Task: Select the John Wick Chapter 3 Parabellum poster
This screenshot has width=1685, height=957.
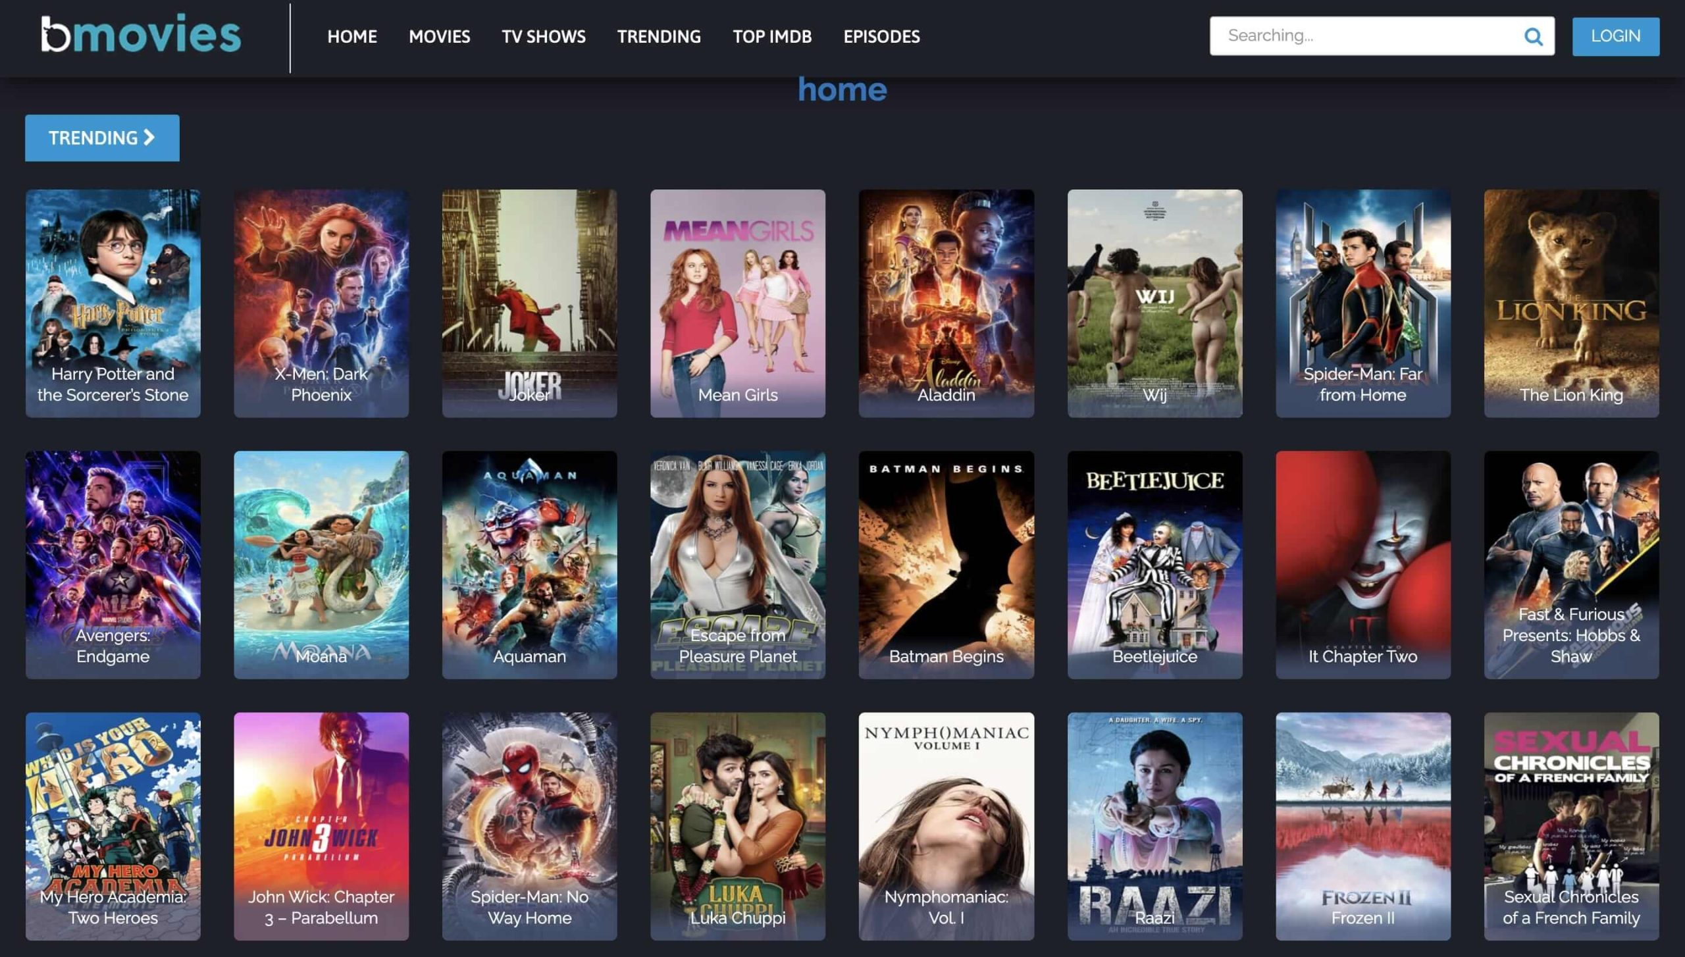Action: point(321,825)
